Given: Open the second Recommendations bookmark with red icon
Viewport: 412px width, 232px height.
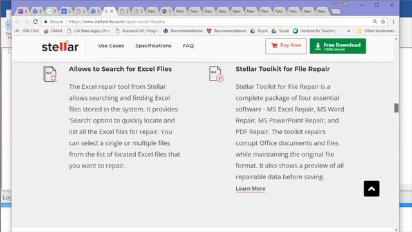Looking at the screenshot, I should [227, 31].
